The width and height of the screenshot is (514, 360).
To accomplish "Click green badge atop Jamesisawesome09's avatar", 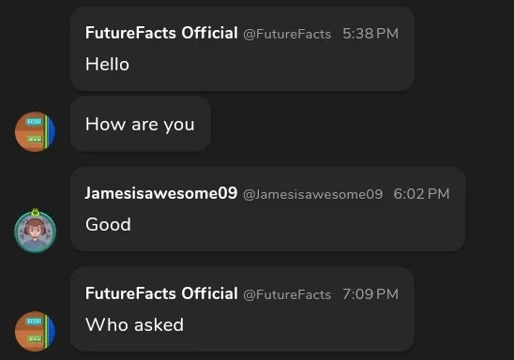I will pos(36,212).
